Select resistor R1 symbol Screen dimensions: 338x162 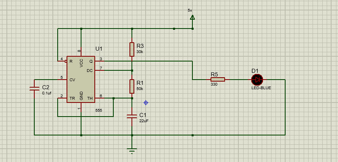[132, 86]
